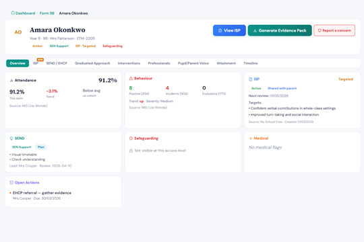The width and height of the screenshot is (364, 242).
Task: Click the 4 incidents count
Action: point(167,88)
